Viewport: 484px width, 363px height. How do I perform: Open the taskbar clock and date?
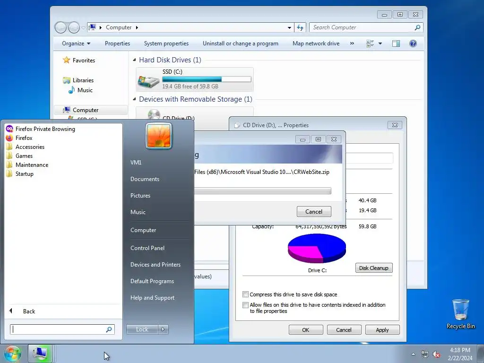[x=460, y=354]
